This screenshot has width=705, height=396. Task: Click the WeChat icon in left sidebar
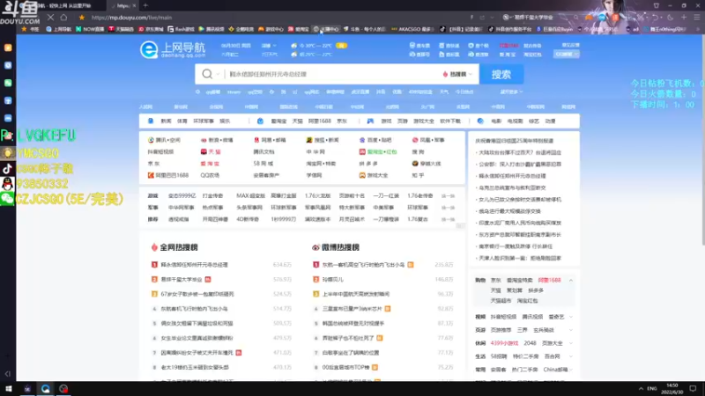click(8, 198)
